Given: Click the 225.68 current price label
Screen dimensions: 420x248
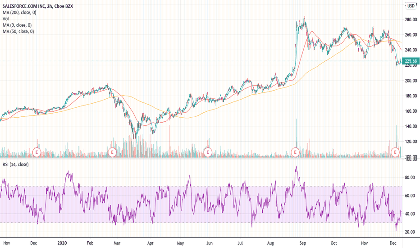Looking at the screenshot, I should tap(411, 61).
